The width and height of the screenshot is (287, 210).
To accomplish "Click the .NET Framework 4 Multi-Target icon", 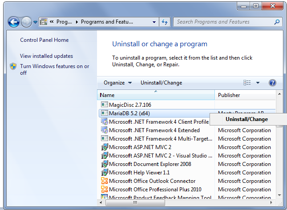I will pyautogui.click(x=105, y=138).
